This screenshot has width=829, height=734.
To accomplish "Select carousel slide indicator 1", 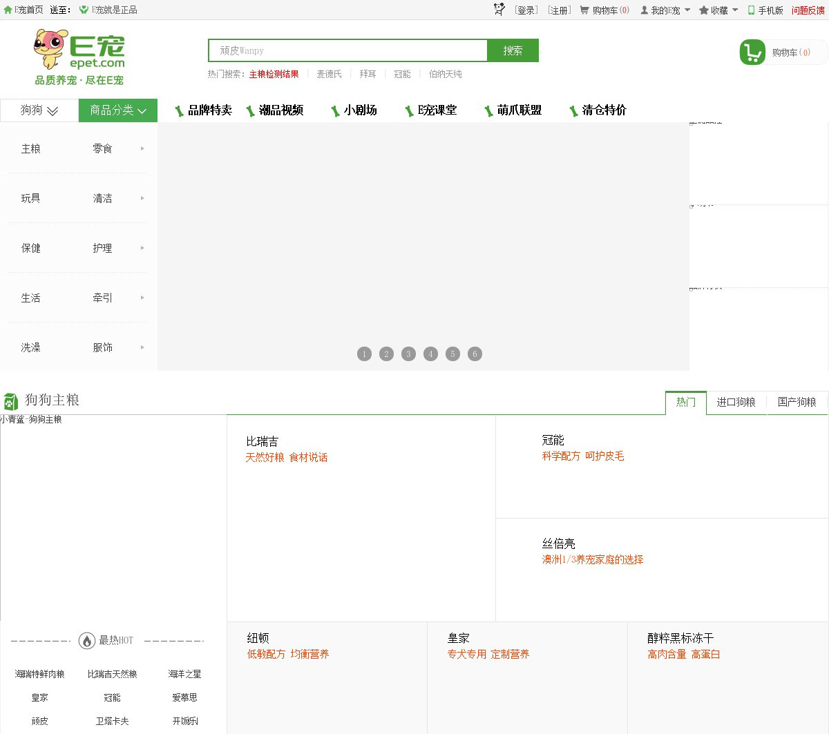I will [x=364, y=354].
